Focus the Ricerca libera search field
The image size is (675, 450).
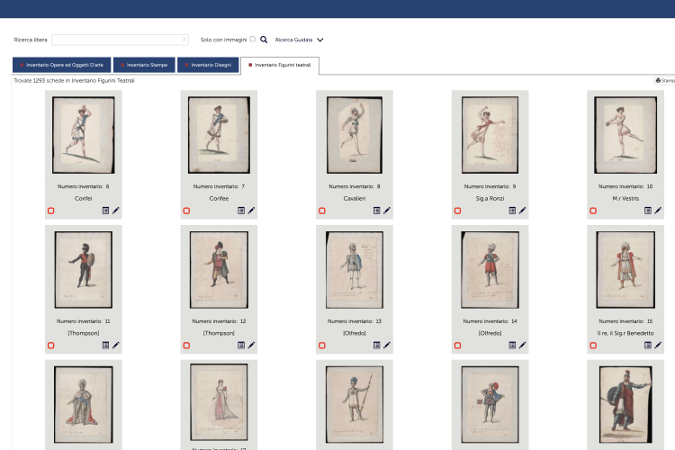pos(120,40)
